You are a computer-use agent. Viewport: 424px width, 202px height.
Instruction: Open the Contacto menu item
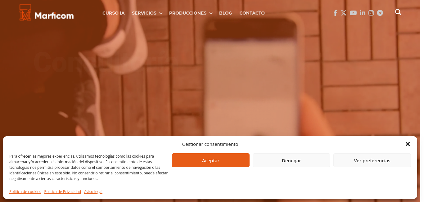(x=252, y=13)
